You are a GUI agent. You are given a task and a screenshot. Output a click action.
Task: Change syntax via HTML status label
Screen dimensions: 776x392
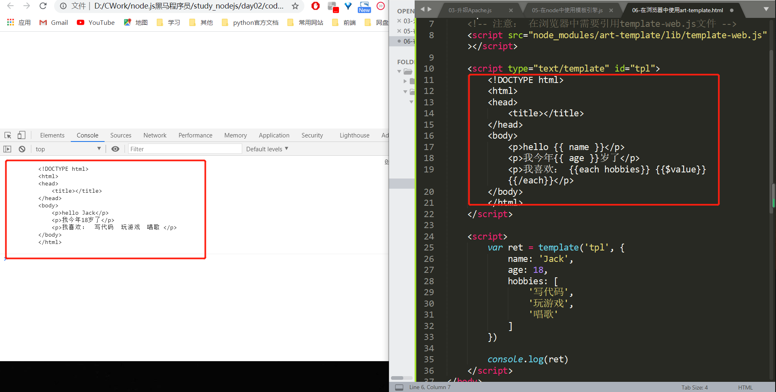point(745,388)
